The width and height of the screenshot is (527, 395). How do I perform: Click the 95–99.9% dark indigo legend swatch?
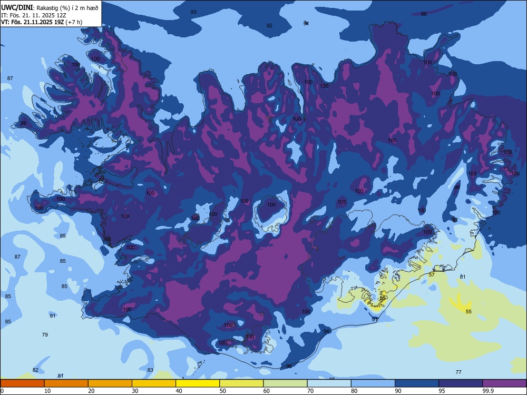[461, 383]
